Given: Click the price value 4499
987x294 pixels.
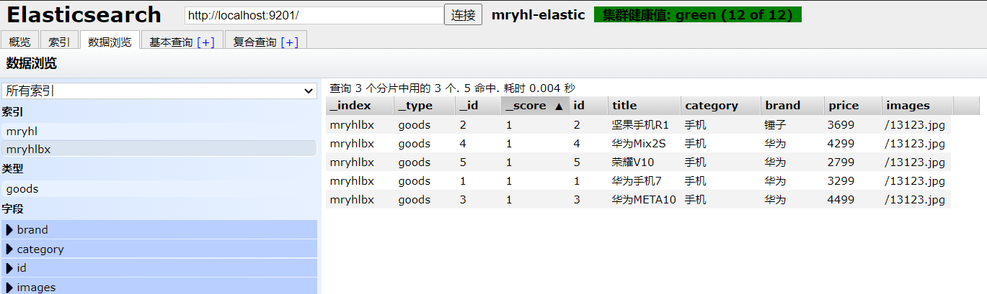Looking at the screenshot, I should coord(841,200).
